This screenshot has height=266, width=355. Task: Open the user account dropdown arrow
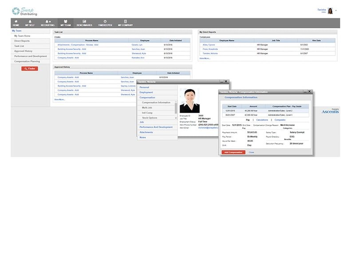(x=336, y=10)
